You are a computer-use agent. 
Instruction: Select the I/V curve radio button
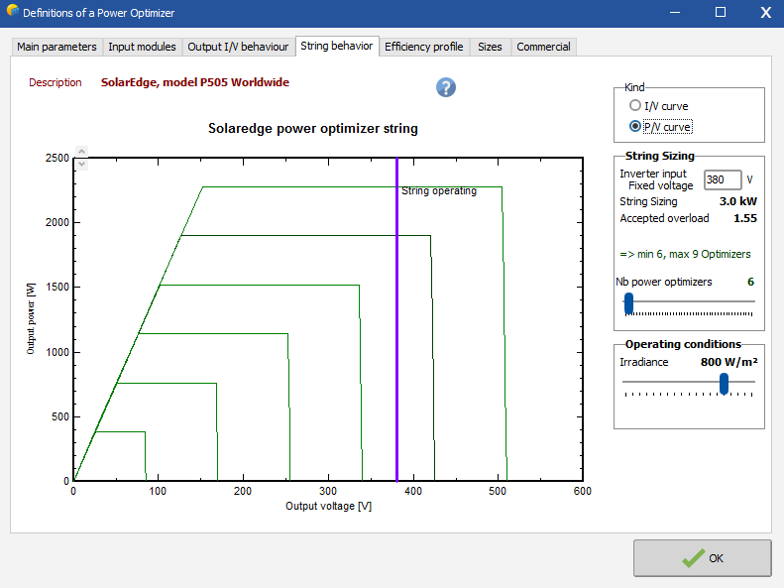(635, 105)
